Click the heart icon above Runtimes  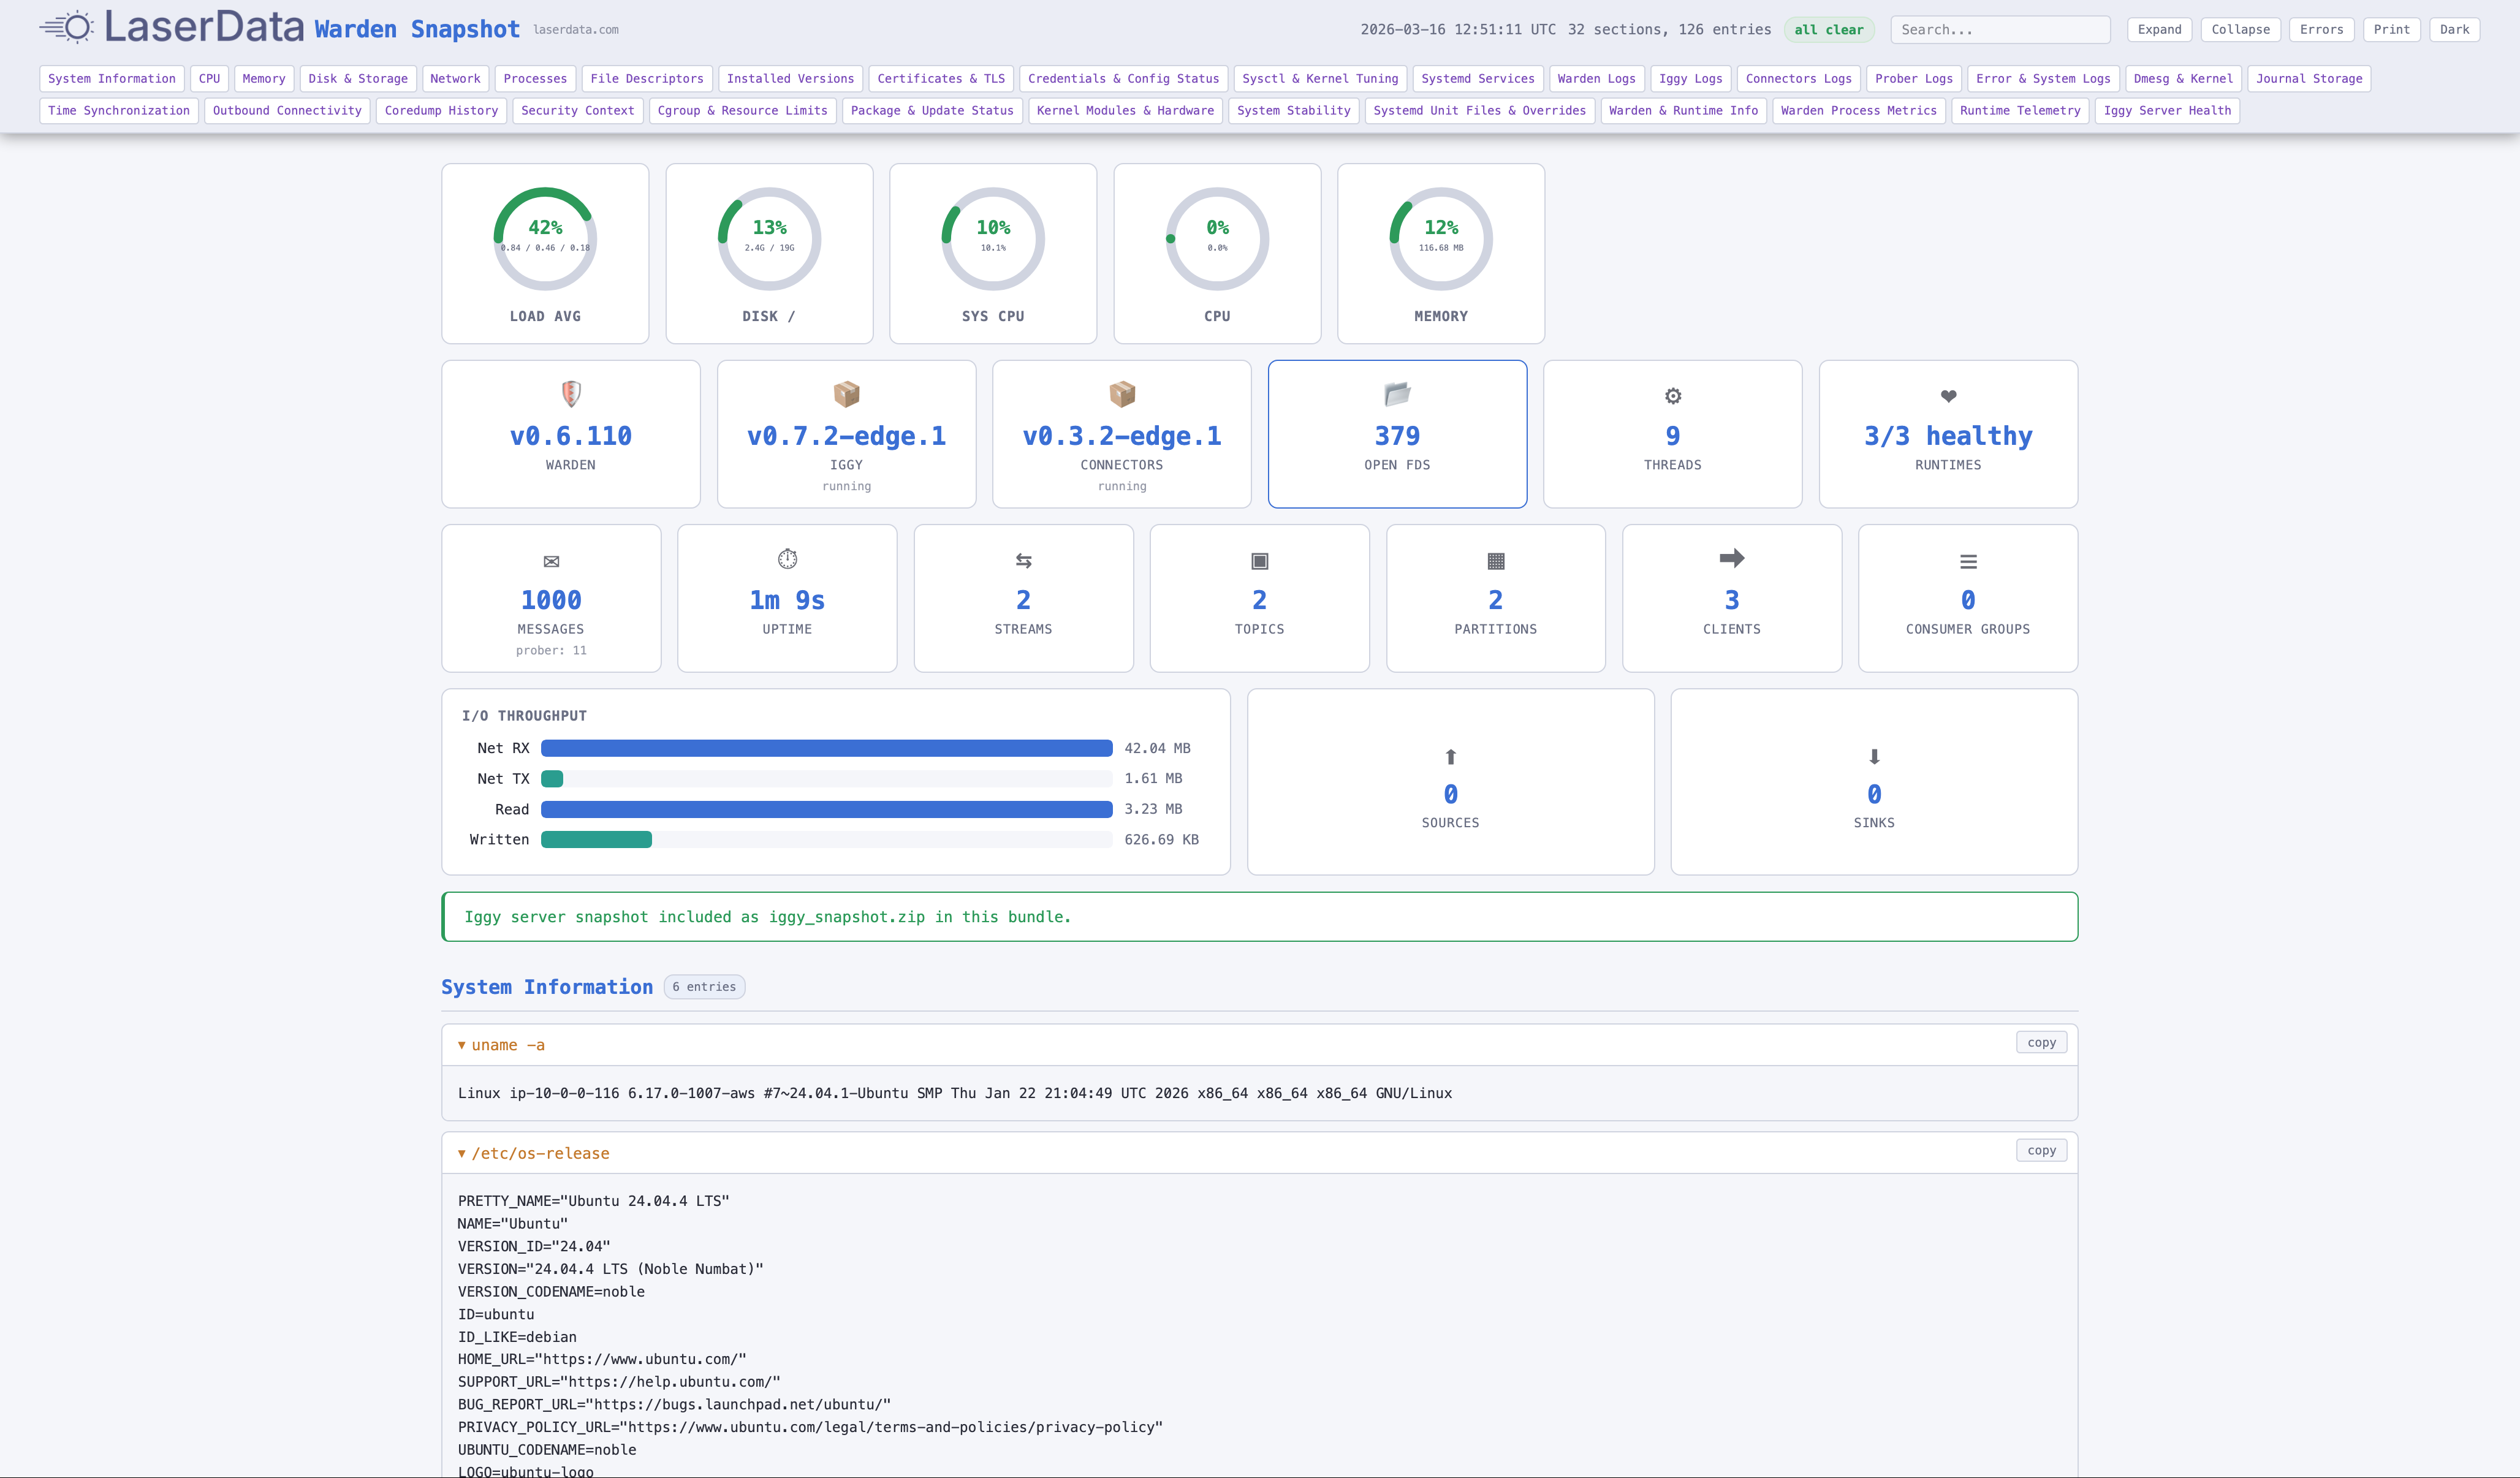(1948, 396)
